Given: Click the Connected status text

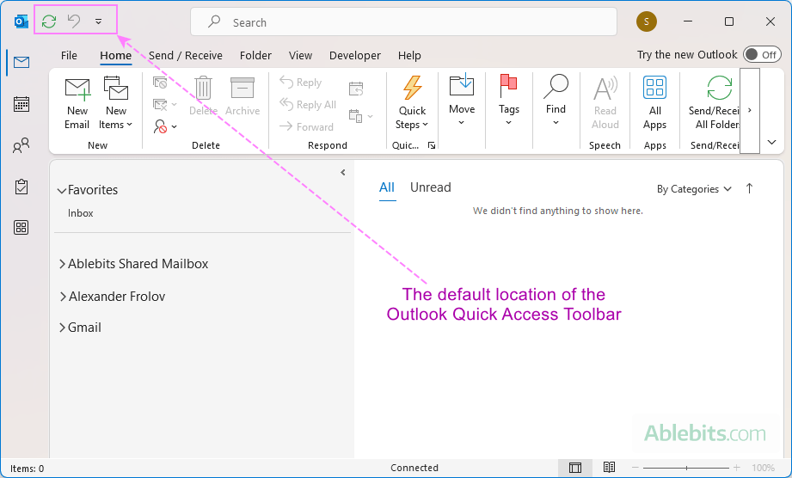Looking at the screenshot, I should click(414, 468).
